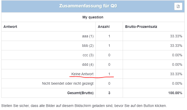The height and width of the screenshot is (110, 187).
Task: Click the Gesamt(Brutto) total row label
Action: (x=80, y=93)
